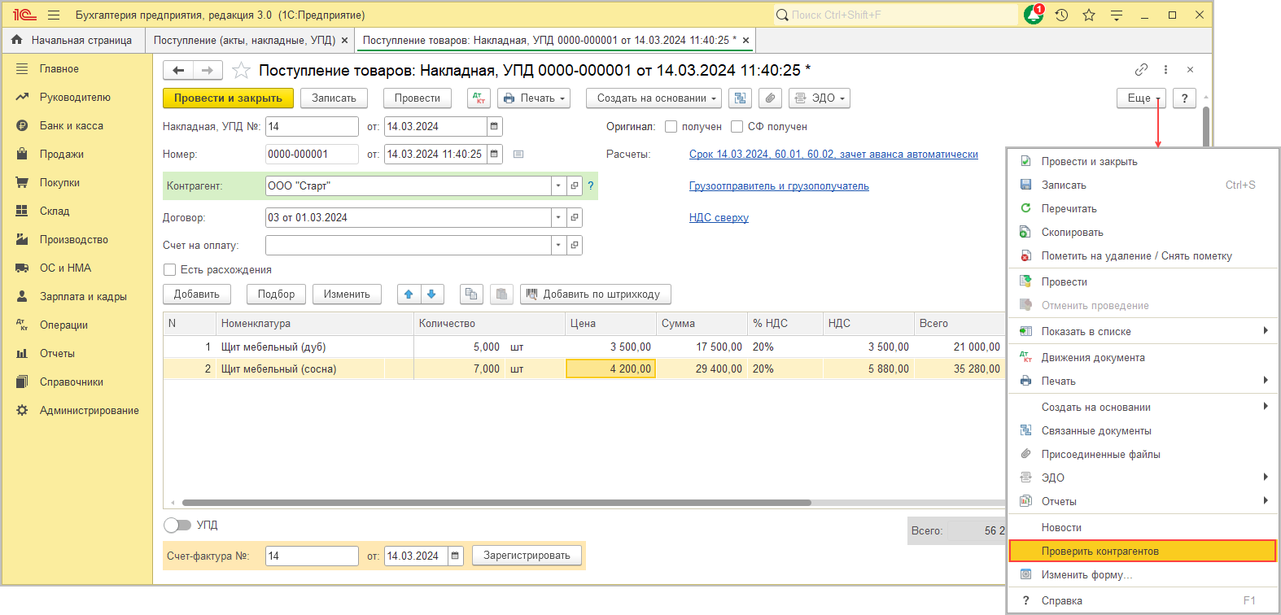Expand Отчеты submenu in menu

pos(1143,502)
